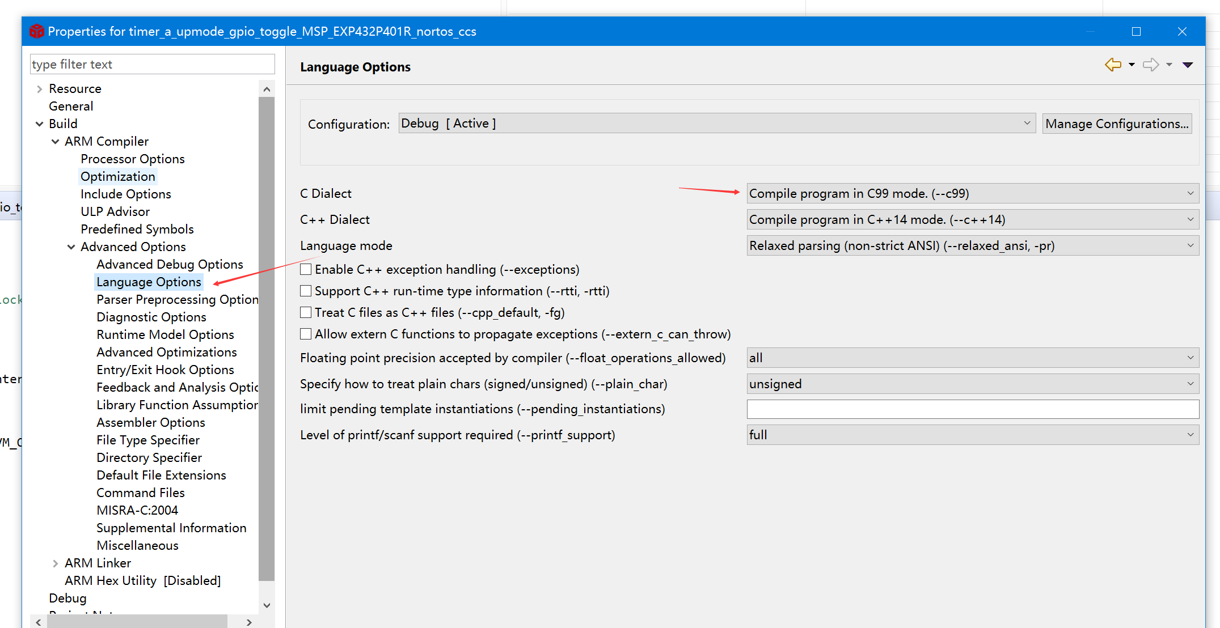1220x628 pixels.
Task: Check Treat C files as C++ files
Action: pos(306,312)
